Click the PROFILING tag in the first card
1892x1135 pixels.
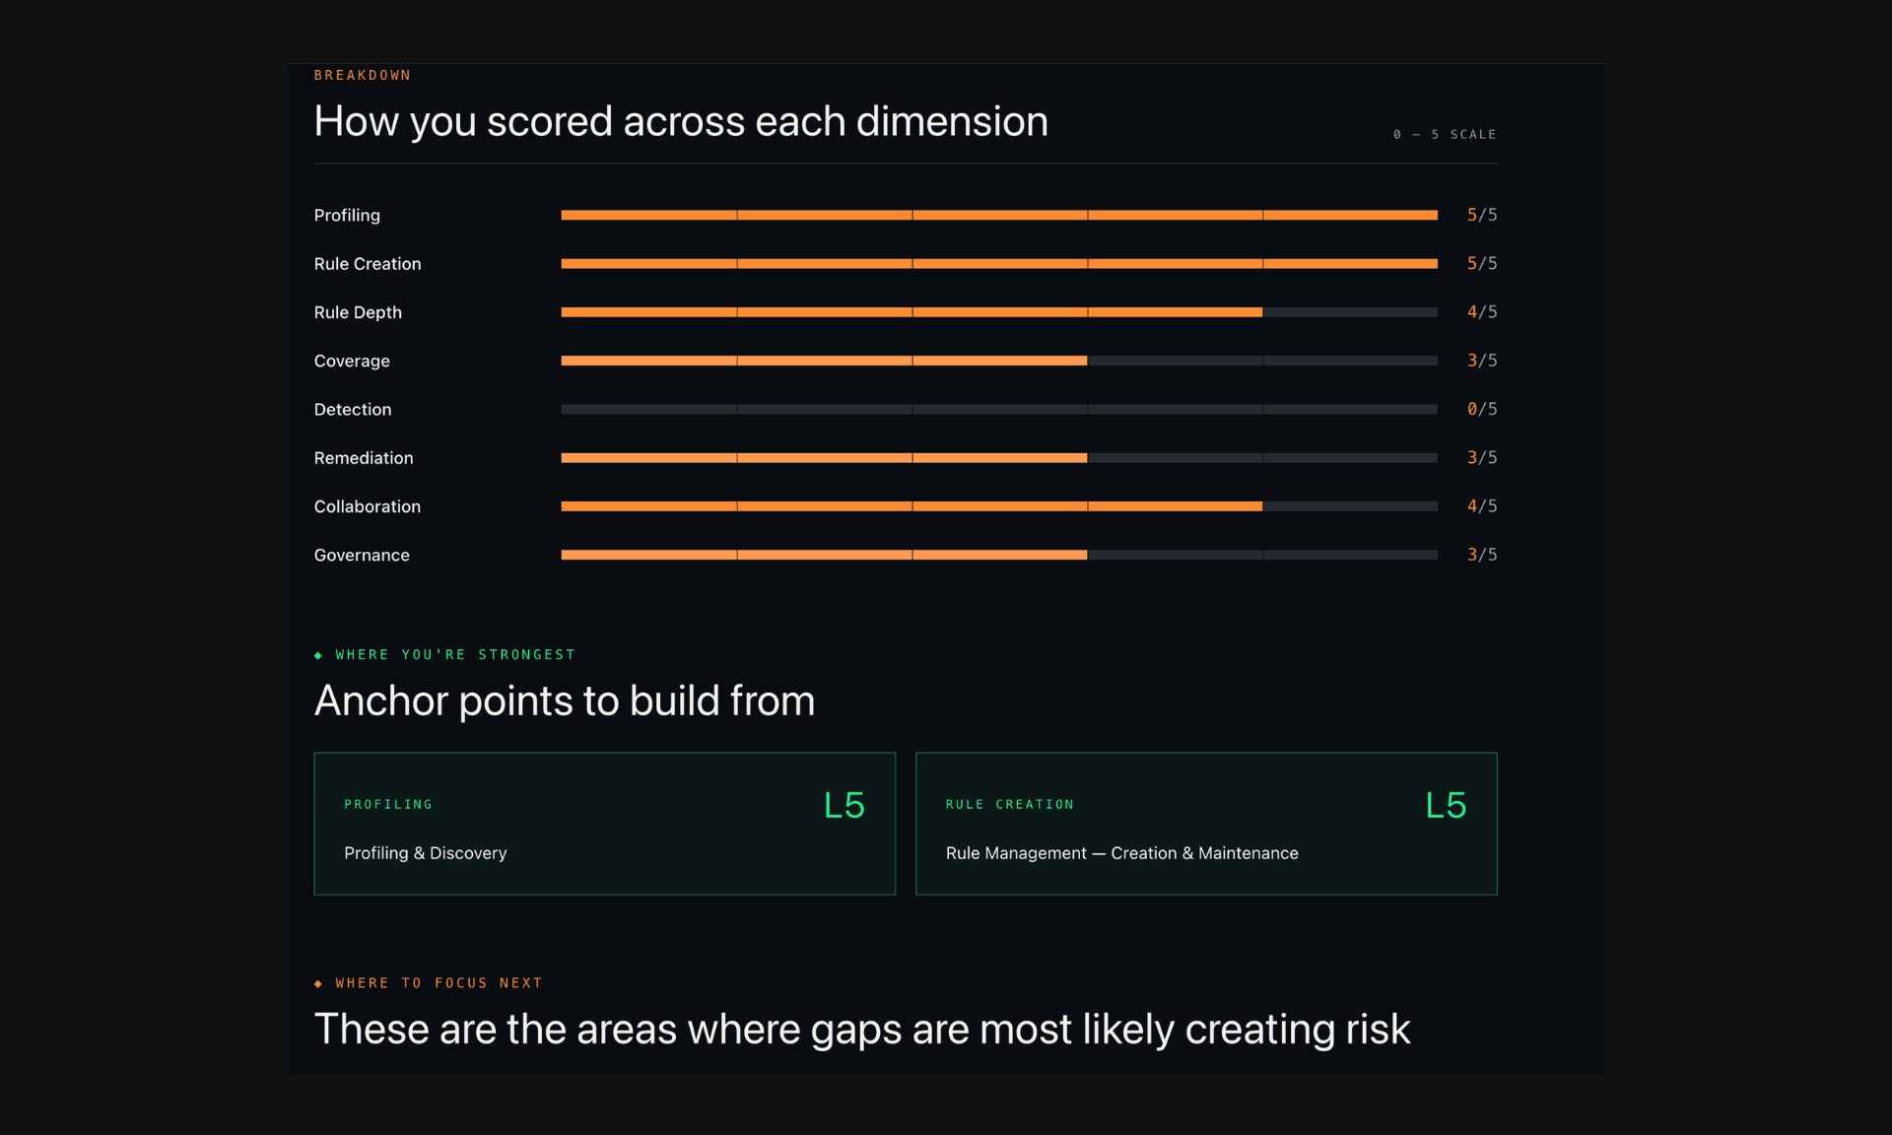tap(388, 805)
